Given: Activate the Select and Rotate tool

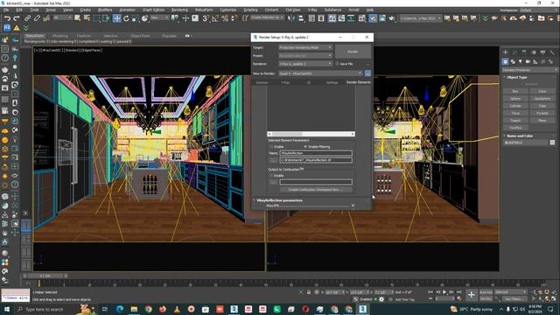Looking at the screenshot, I should (126, 18).
